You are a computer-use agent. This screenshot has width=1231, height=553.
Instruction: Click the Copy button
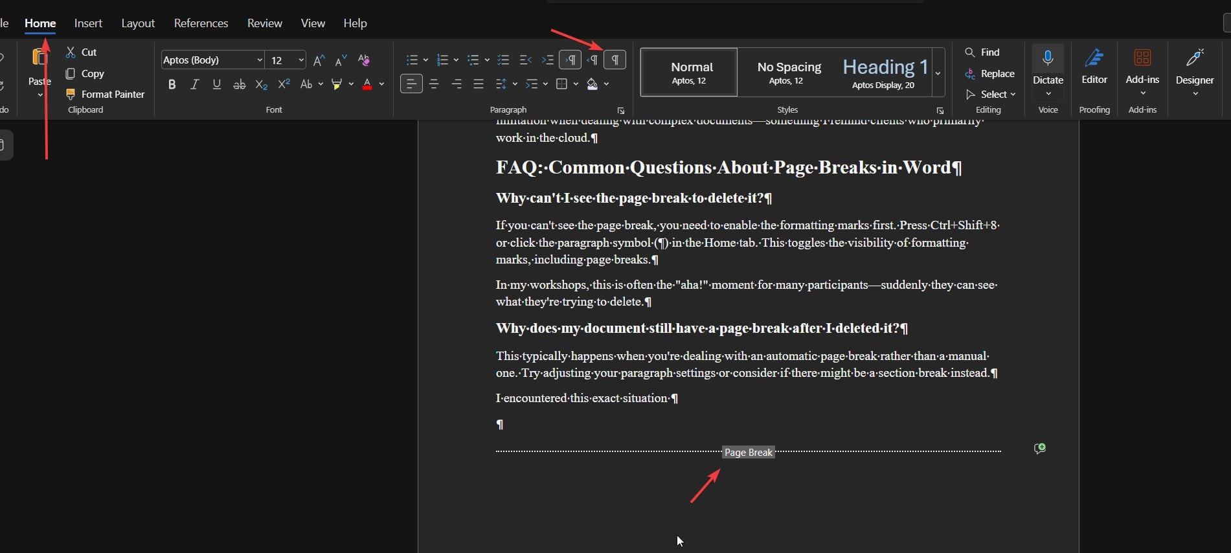click(85, 74)
